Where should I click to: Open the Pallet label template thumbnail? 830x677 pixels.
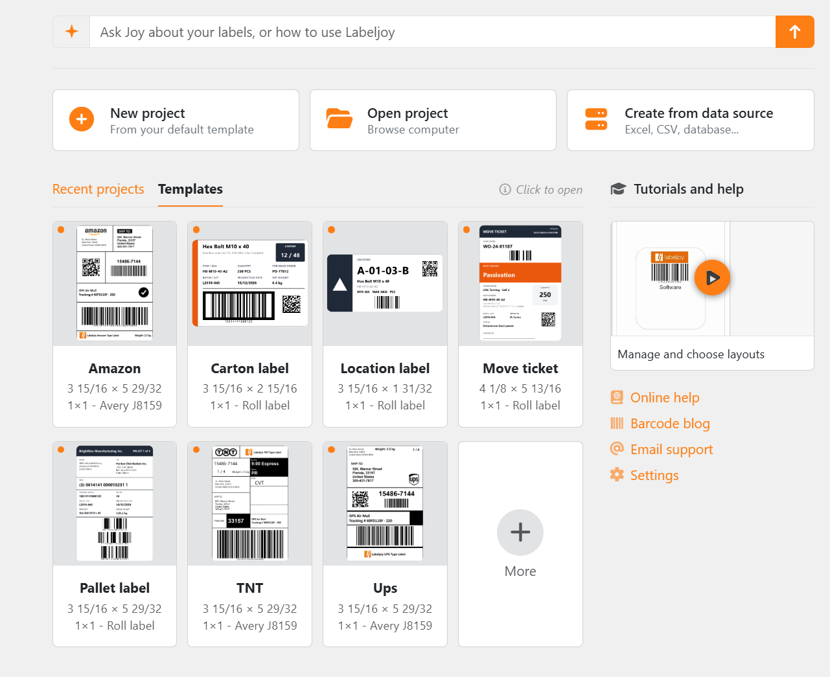(115, 503)
